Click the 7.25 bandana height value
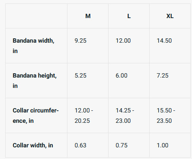192x159 pixels. (163, 75)
